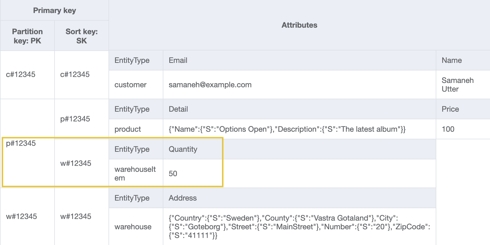The image size is (490, 245).
Task: Click the Quantity attribute label
Action: 183,149
